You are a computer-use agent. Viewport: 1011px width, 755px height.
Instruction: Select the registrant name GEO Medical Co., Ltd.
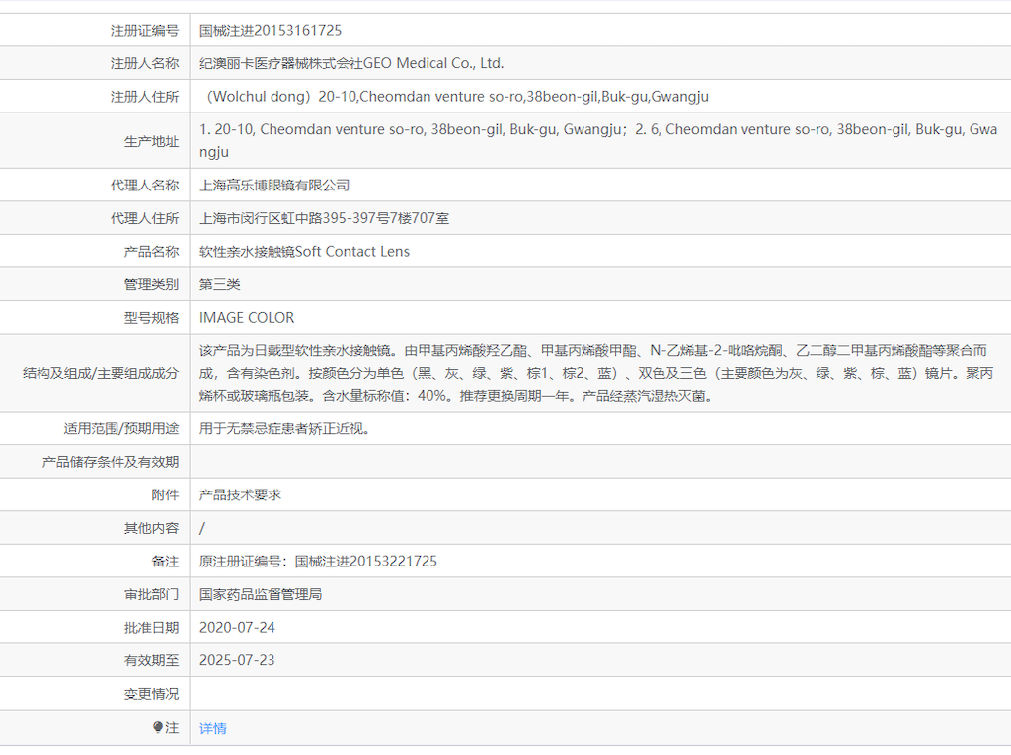point(351,63)
